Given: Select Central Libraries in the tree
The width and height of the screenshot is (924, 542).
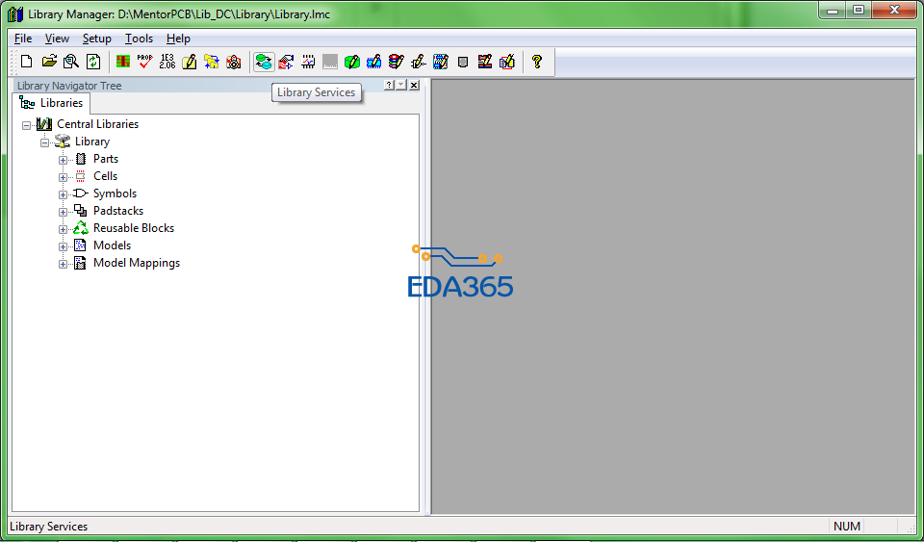Looking at the screenshot, I should [98, 124].
